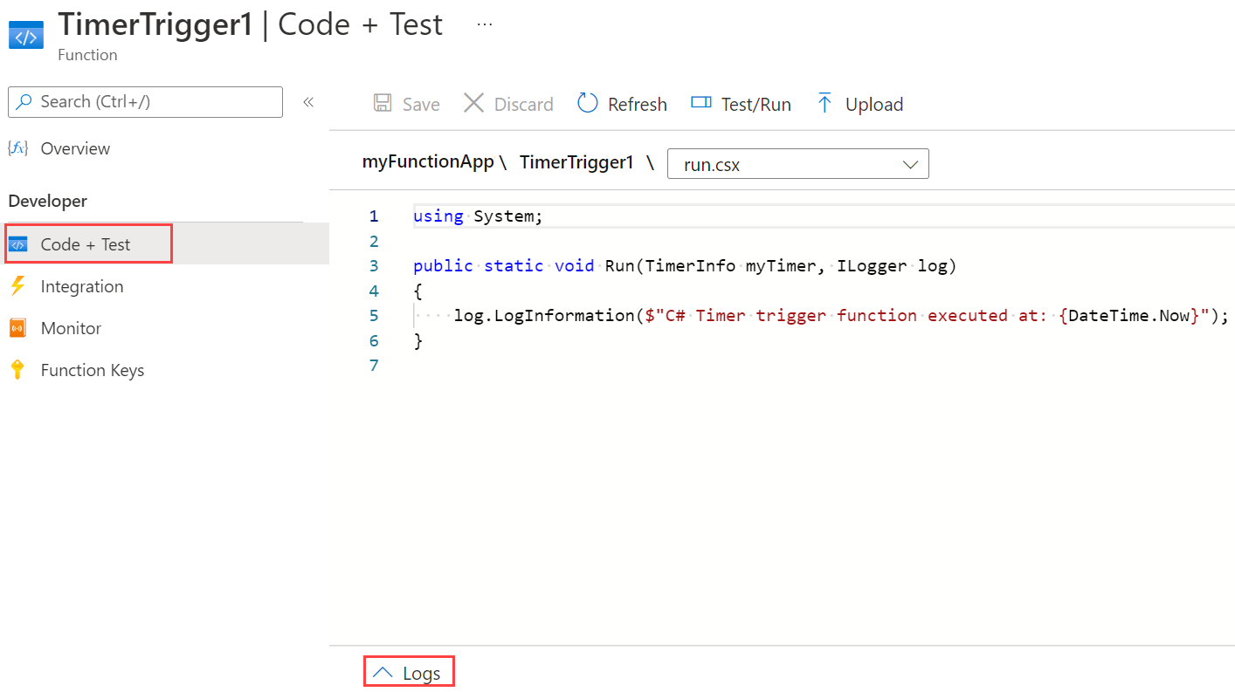This screenshot has width=1235, height=692.
Task: Click the TimerTrigger1 breadcrumb link
Action: 576,161
